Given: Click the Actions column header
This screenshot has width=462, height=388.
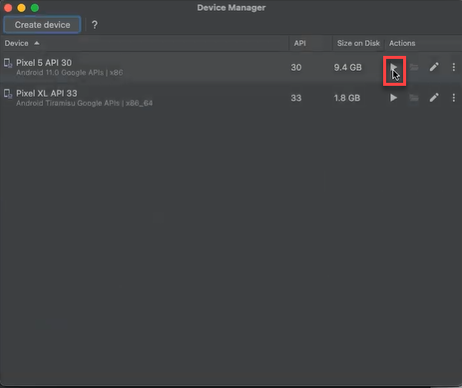Looking at the screenshot, I should click(402, 43).
